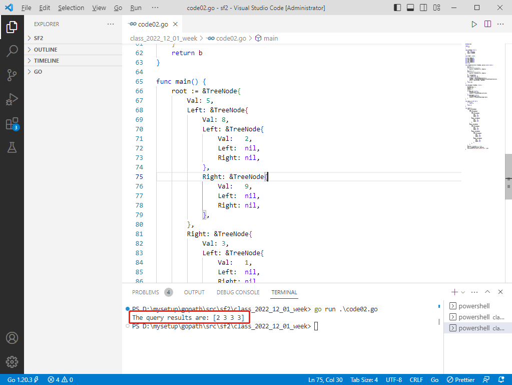Viewport: 512px width, 385px height.
Task: Change language mode Go in status bar
Action: coord(434,379)
